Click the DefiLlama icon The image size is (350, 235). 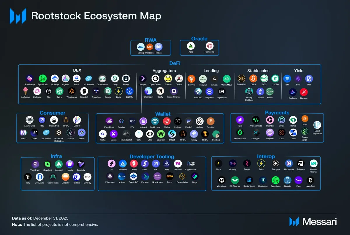(39, 177)
